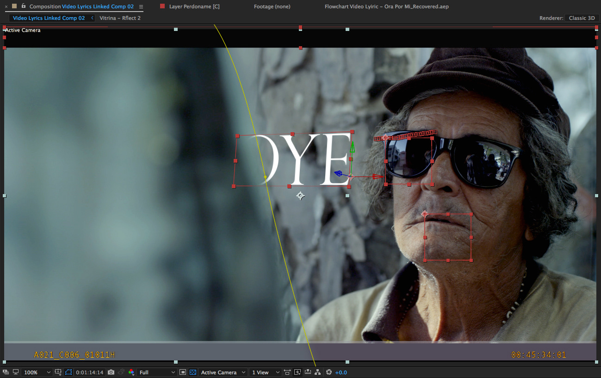Open the Composition panel hamburger menu
The height and width of the screenshot is (378, 601).
click(141, 6)
